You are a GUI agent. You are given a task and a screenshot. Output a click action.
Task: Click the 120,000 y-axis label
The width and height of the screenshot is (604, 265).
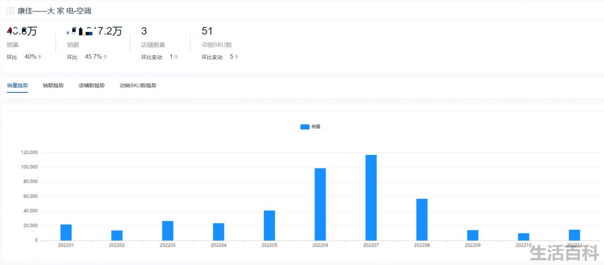coord(29,153)
